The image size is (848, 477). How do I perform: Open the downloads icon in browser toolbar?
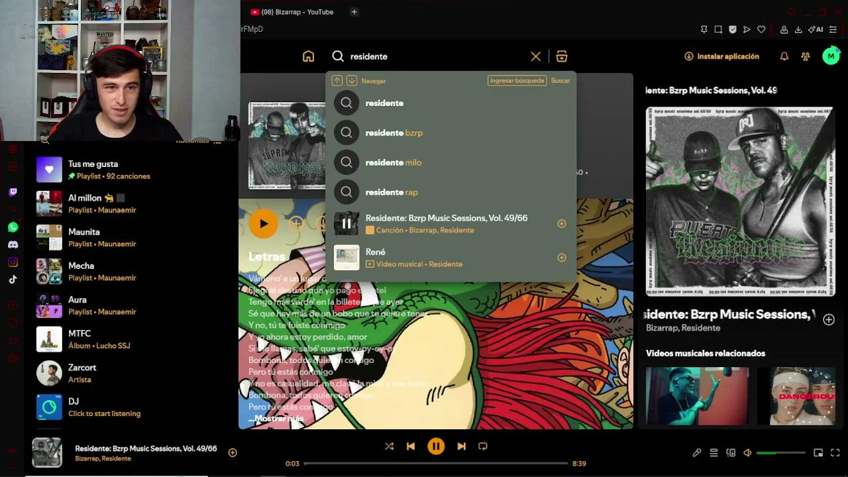point(798,29)
